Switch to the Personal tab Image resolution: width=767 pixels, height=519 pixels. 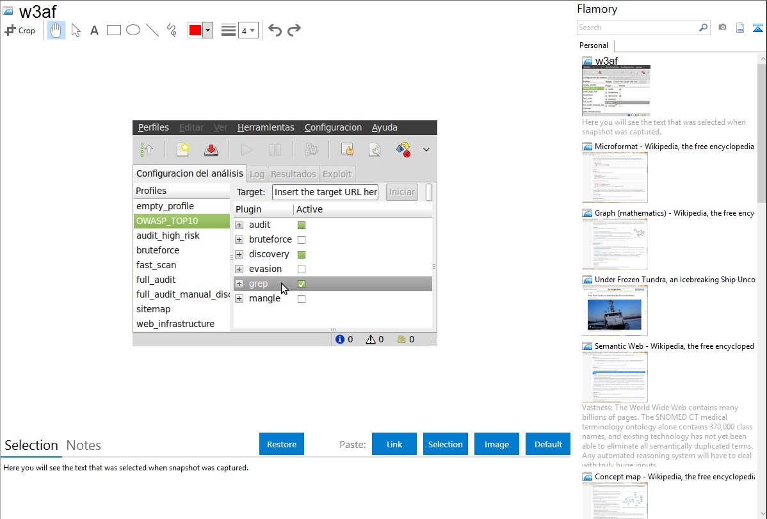pos(594,45)
